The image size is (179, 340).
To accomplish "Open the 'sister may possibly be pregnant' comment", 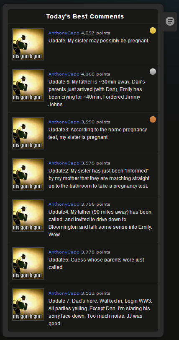I will 99,41.
